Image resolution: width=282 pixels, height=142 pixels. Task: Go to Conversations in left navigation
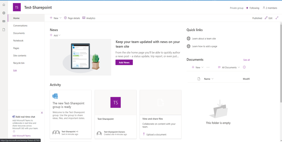coord(20,26)
